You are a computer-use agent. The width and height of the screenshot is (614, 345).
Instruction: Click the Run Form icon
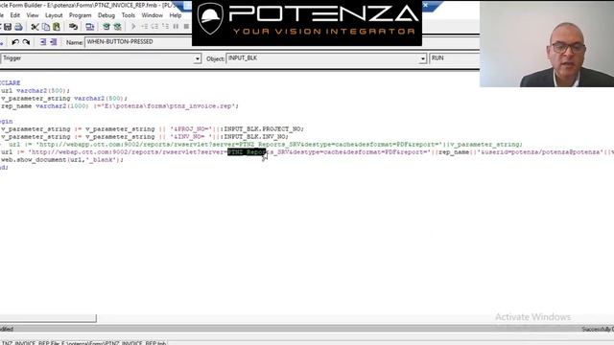point(89,27)
